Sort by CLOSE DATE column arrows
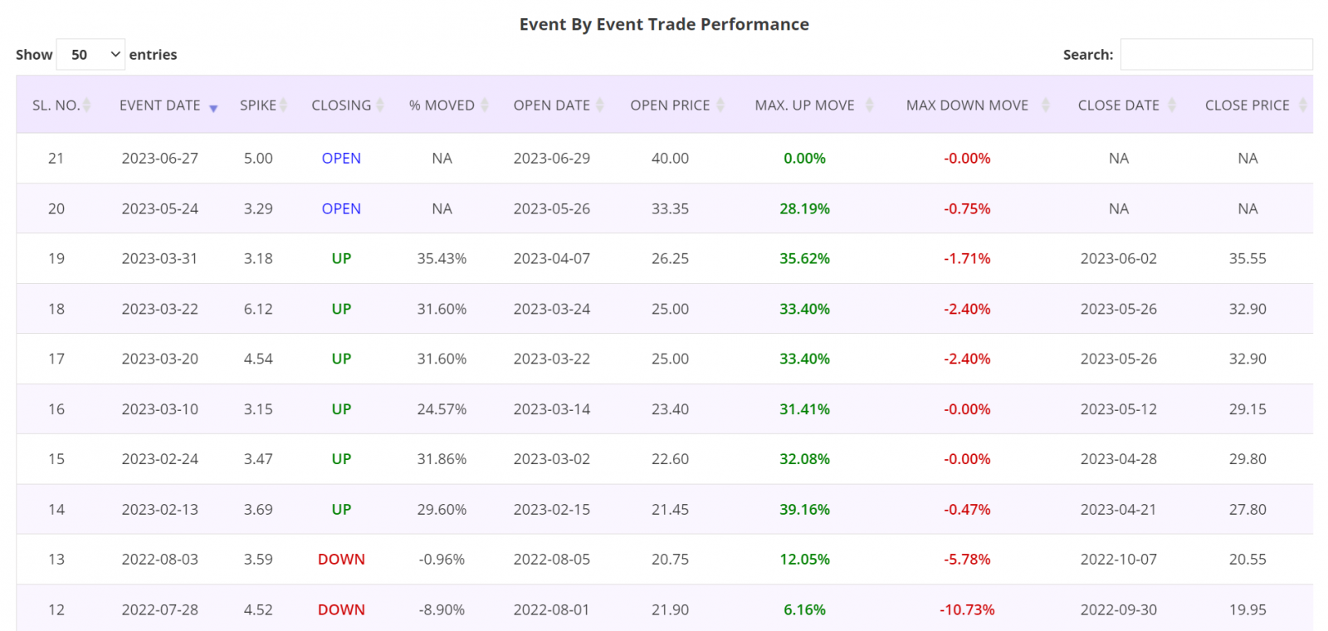The height and width of the screenshot is (631, 1328). point(1172,105)
